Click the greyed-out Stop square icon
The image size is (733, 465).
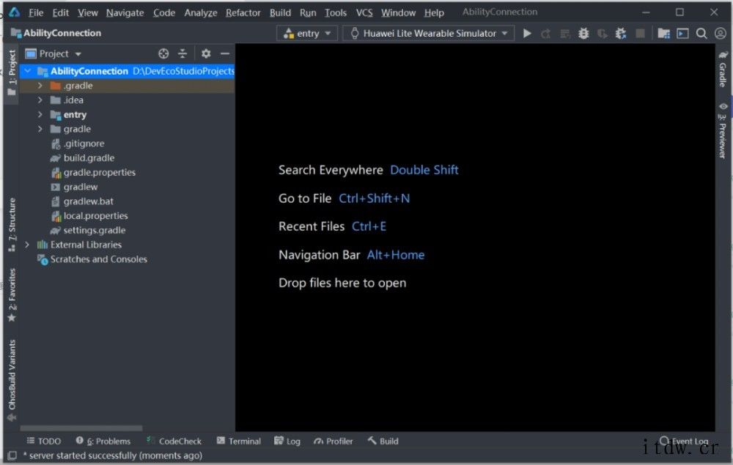tap(641, 33)
